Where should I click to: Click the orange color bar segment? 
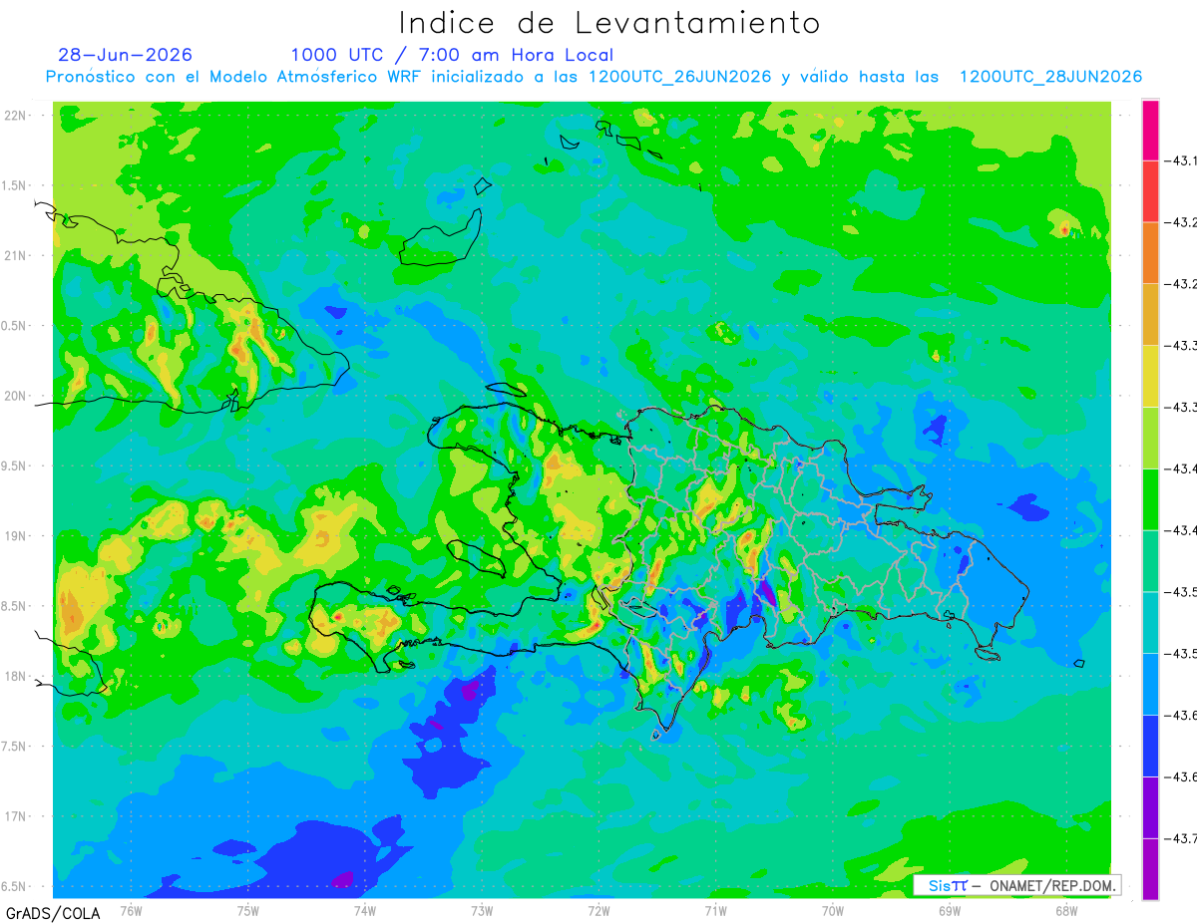[1150, 252]
